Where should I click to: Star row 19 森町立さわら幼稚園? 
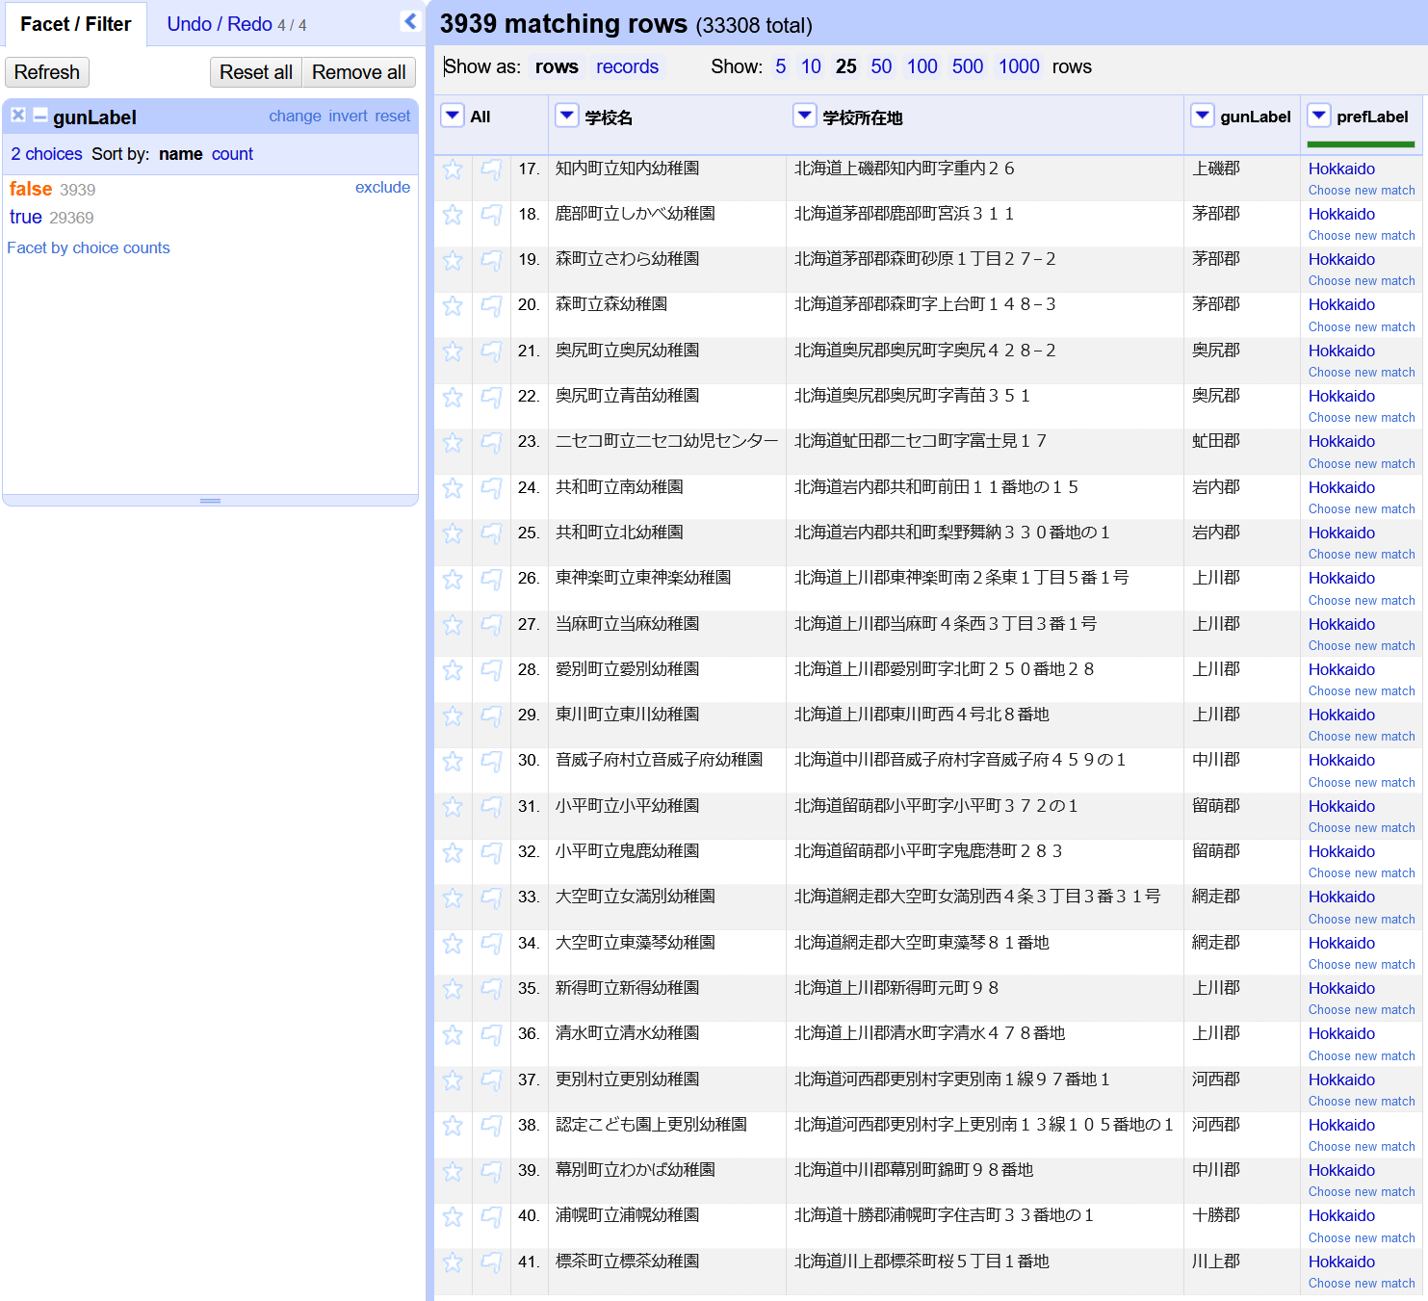click(x=453, y=261)
